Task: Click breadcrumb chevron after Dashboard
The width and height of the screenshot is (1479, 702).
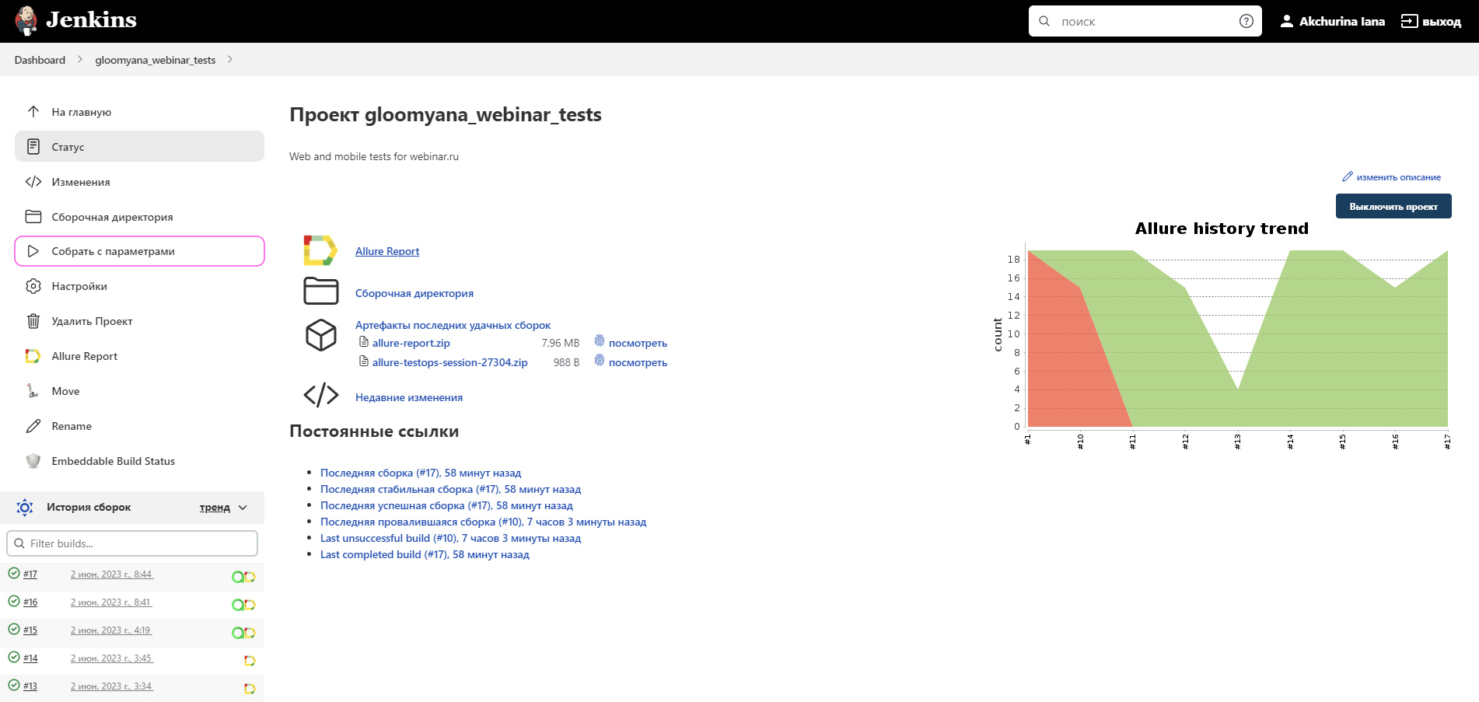Action: click(x=79, y=59)
